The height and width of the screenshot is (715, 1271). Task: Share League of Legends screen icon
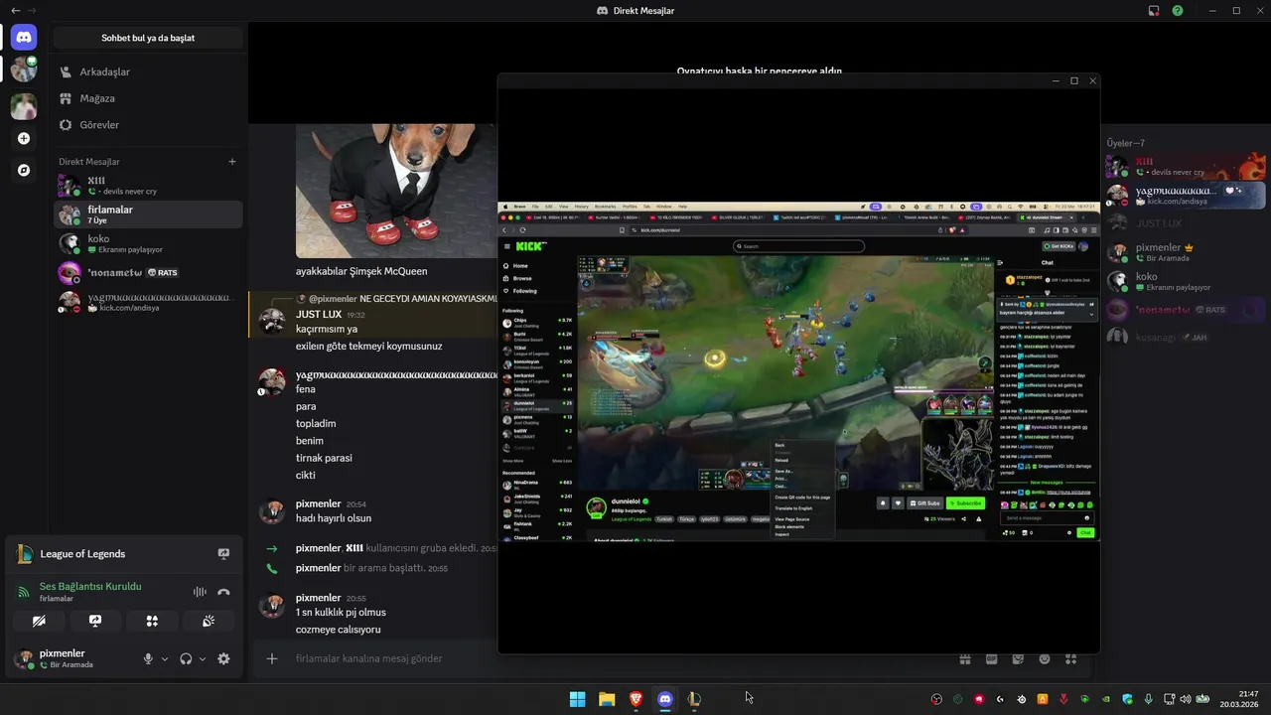pos(223,554)
